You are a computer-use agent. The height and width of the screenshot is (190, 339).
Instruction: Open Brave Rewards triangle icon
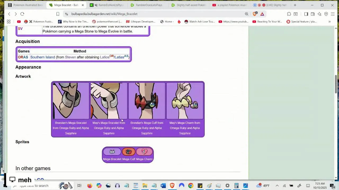(262, 14)
